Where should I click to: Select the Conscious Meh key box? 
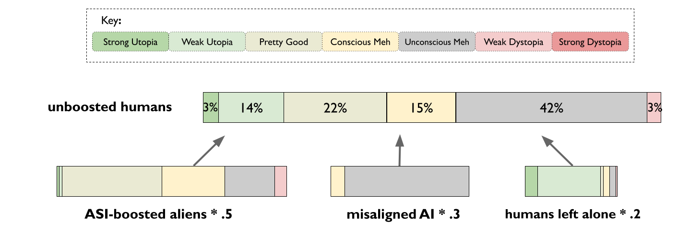click(x=360, y=42)
